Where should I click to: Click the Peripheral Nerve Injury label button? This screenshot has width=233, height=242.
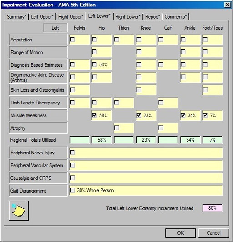tap(38, 153)
